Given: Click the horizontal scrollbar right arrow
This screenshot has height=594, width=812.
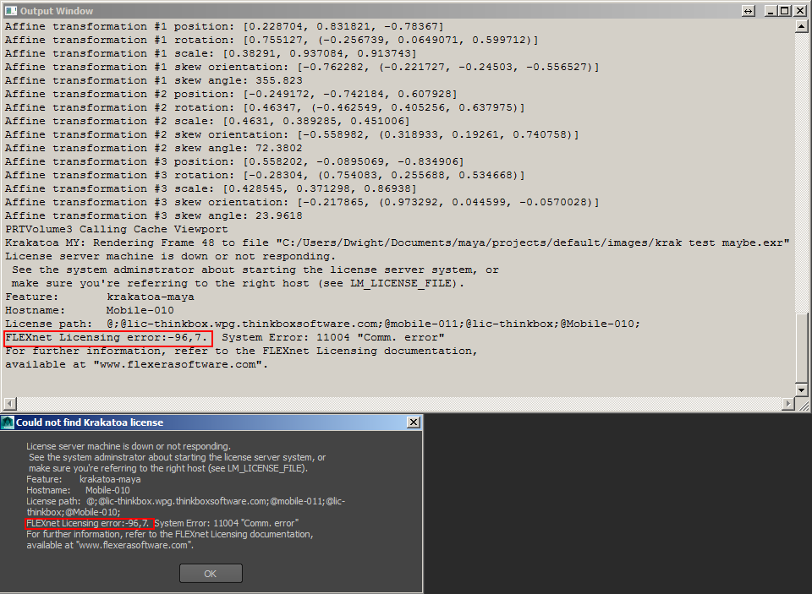Looking at the screenshot, I should pos(788,403).
